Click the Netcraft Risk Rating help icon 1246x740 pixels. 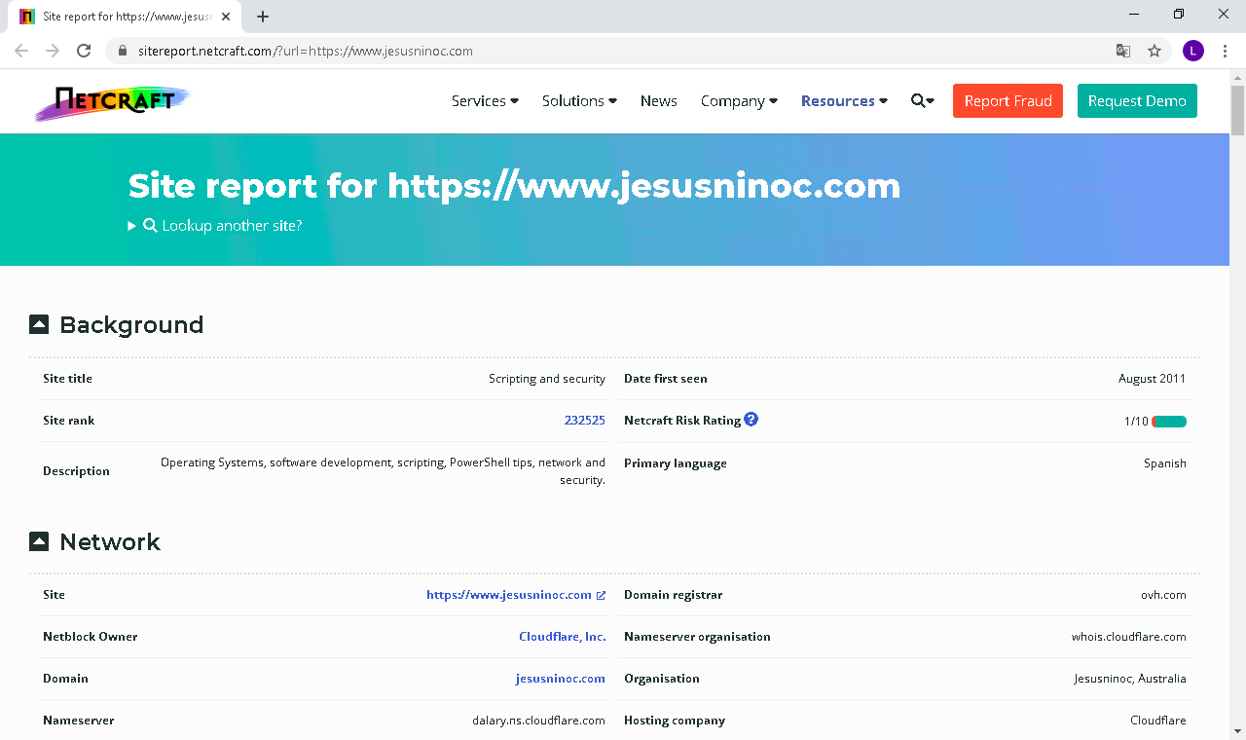click(751, 420)
